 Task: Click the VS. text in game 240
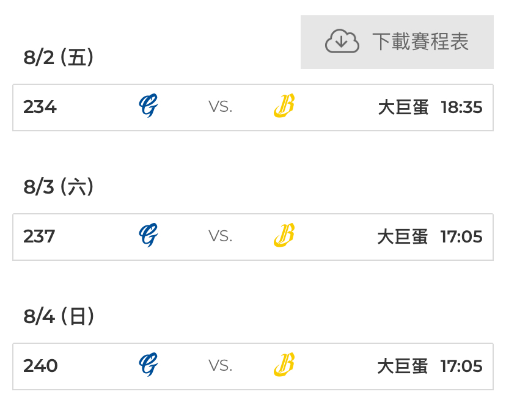coord(220,366)
